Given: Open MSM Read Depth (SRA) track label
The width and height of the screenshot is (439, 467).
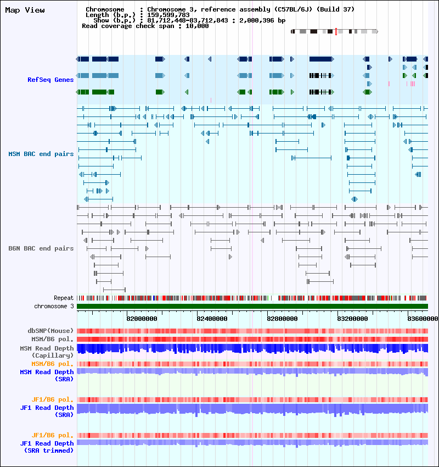Looking at the screenshot, I should click(x=47, y=376).
